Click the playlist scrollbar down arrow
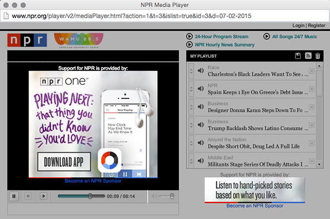Image resolution: width=330 pixels, height=219 pixels. pyautogui.click(x=319, y=164)
